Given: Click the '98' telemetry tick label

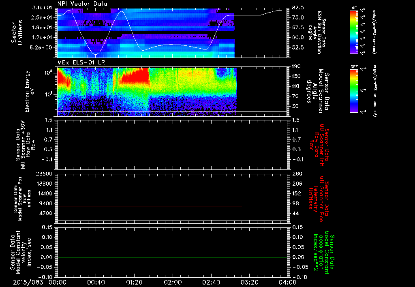Looking at the screenshot, I should point(295,203).
